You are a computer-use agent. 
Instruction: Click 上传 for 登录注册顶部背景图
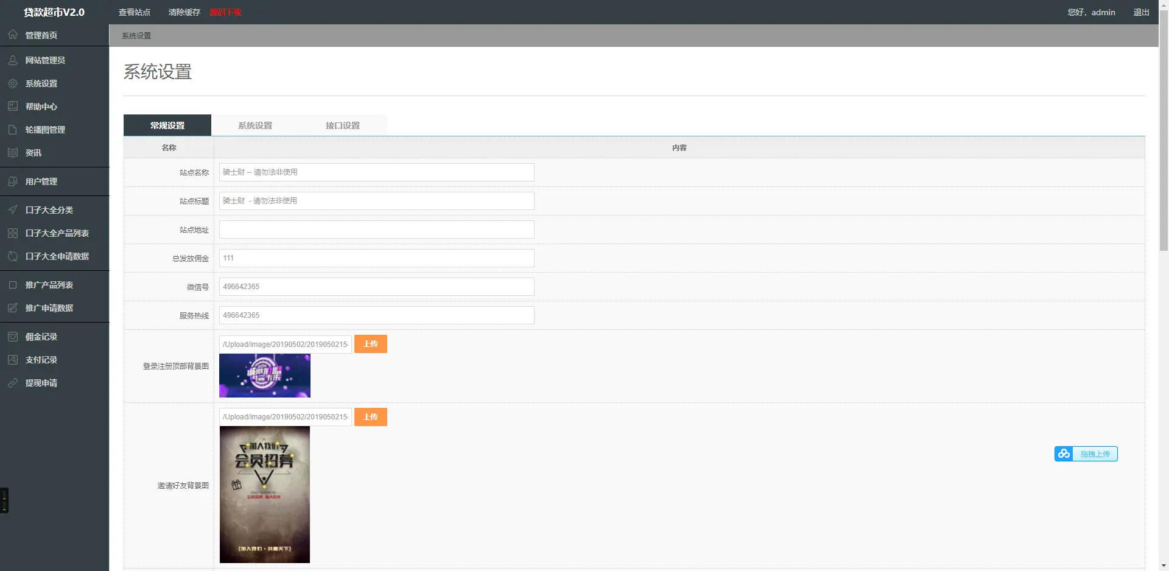tap(371, 344)
